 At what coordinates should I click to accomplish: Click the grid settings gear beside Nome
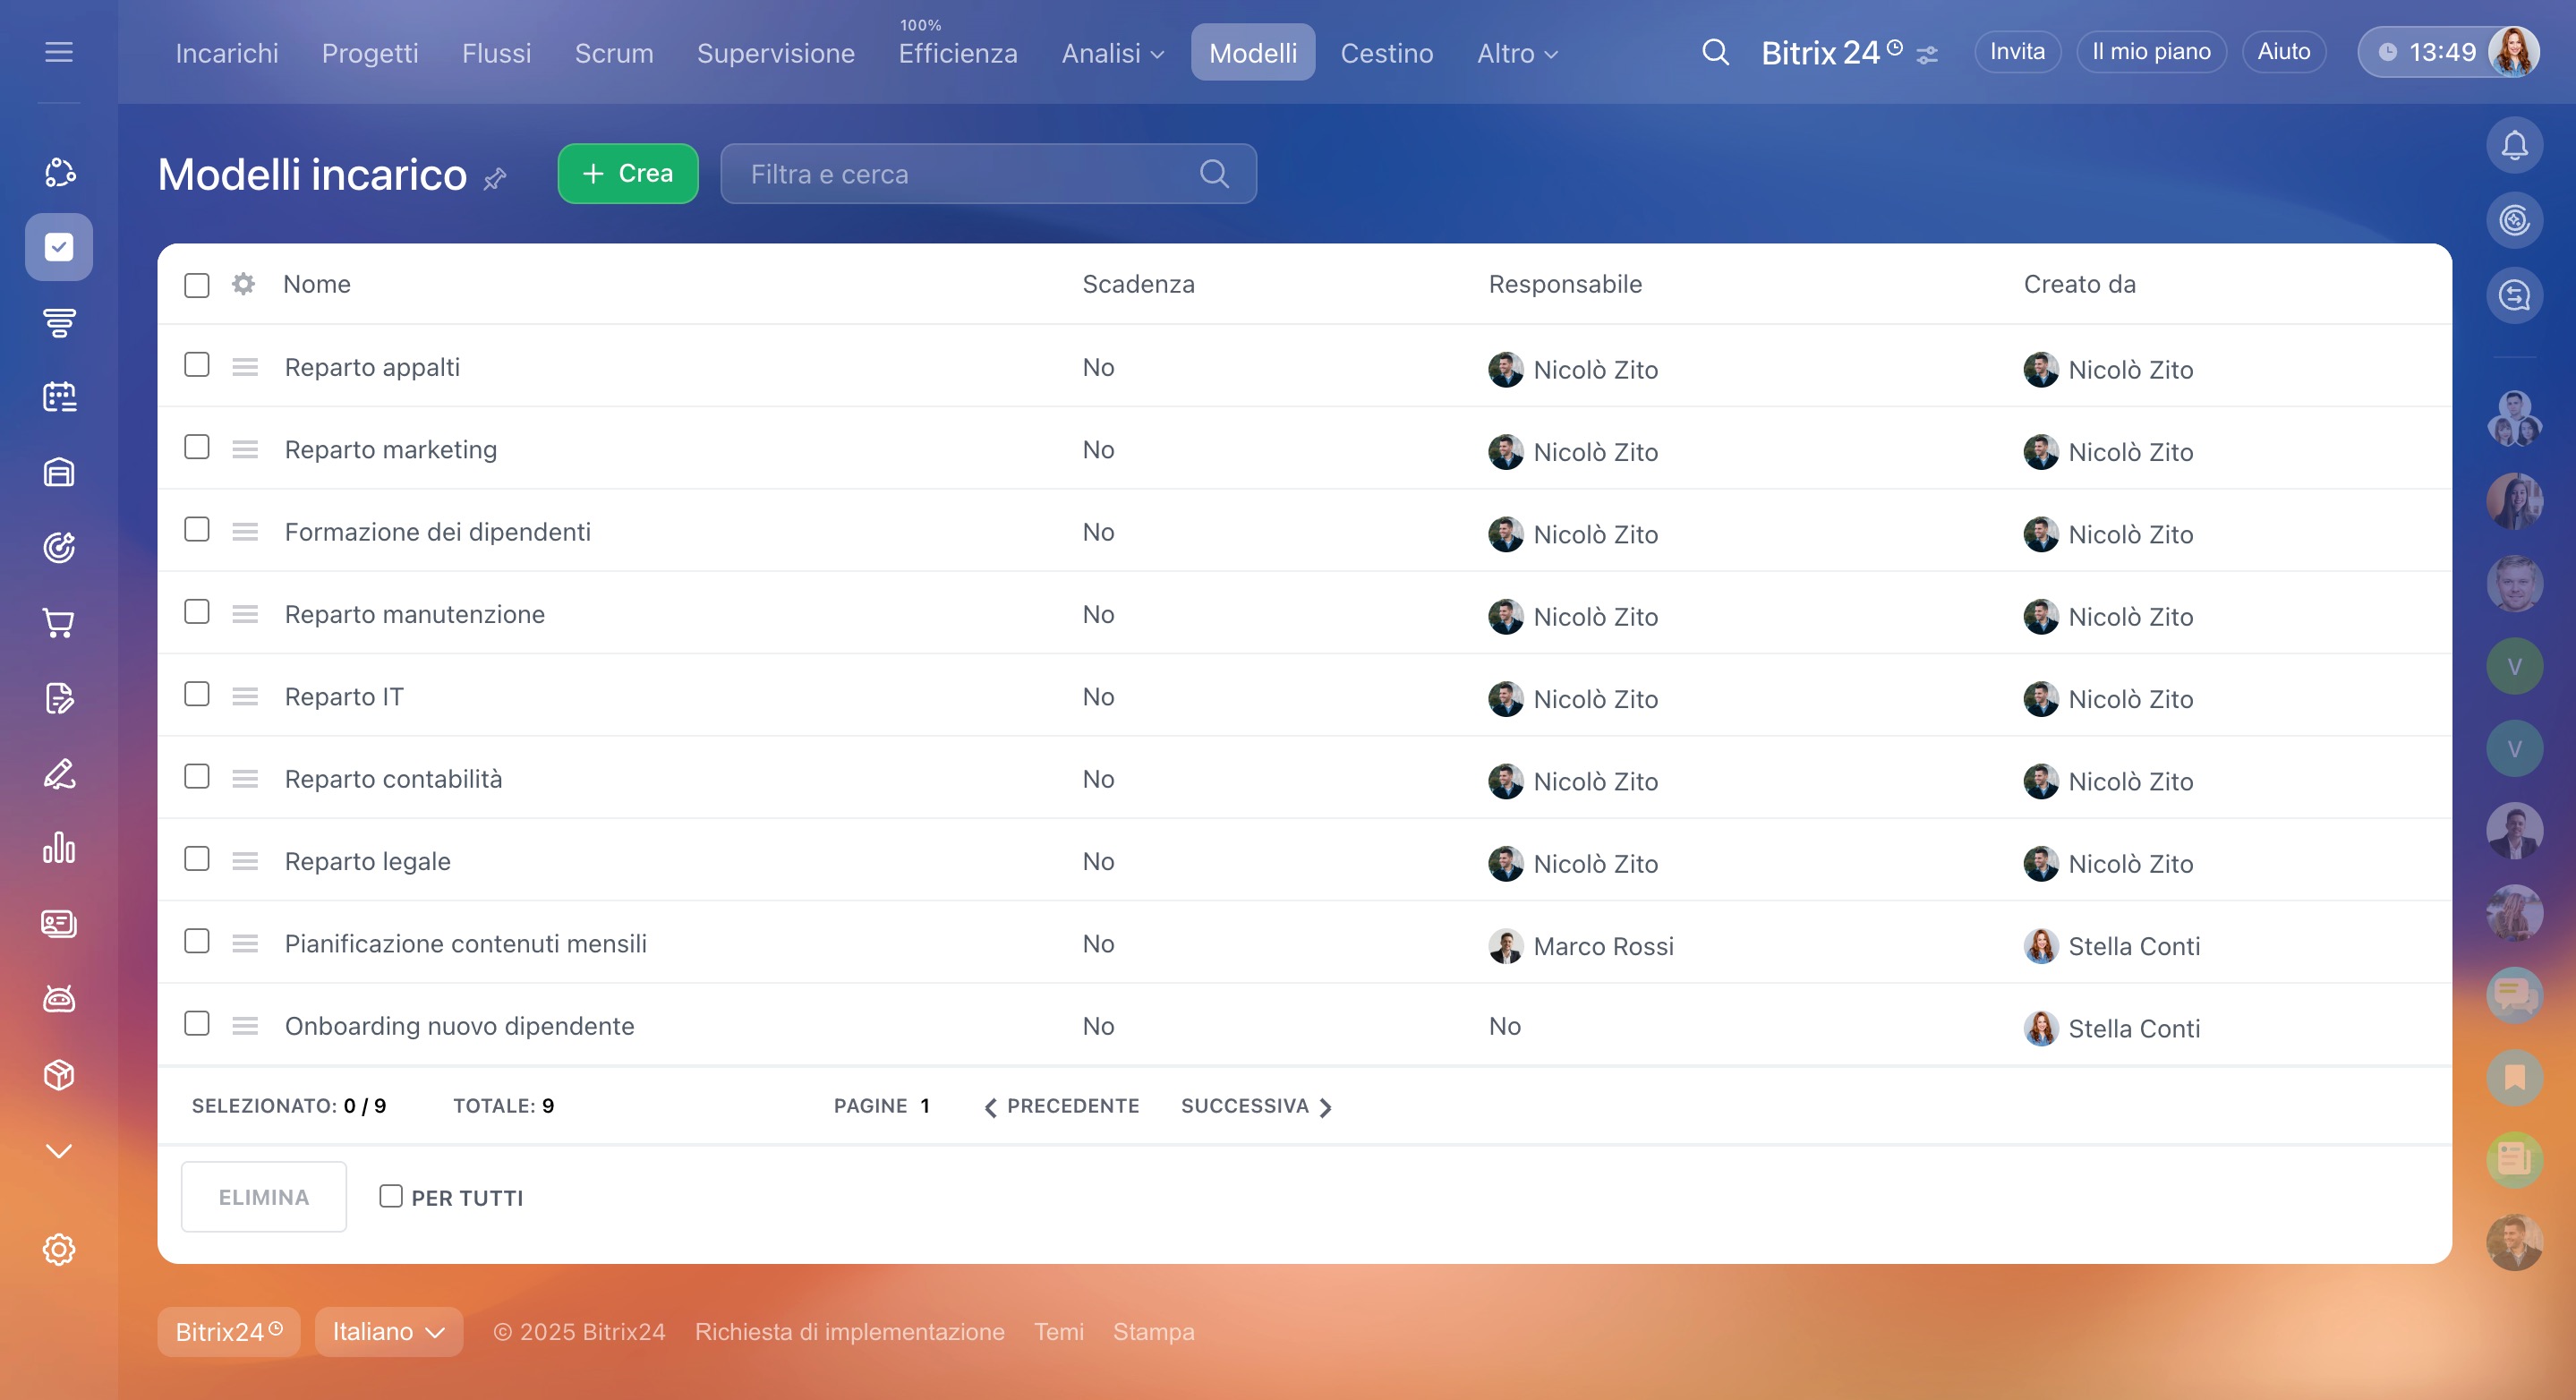coord(243,284)
